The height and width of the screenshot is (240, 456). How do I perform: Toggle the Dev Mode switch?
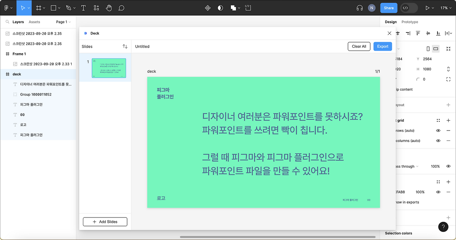409,7
